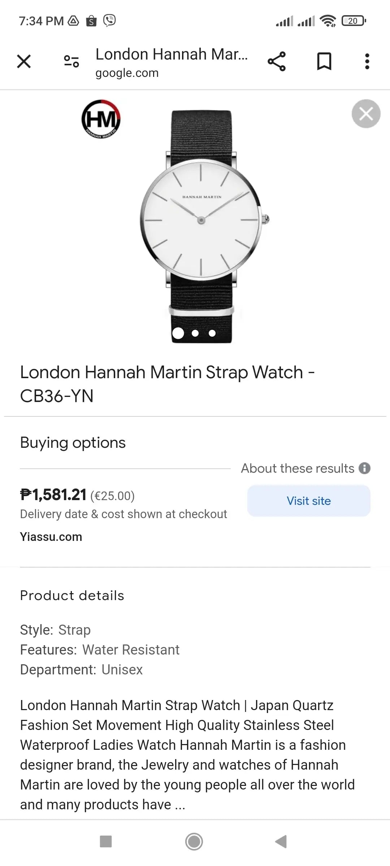Close the browser custom tab with the X icon
The image size is (390, 866).
pyautogui.click(x=24, y=61)
